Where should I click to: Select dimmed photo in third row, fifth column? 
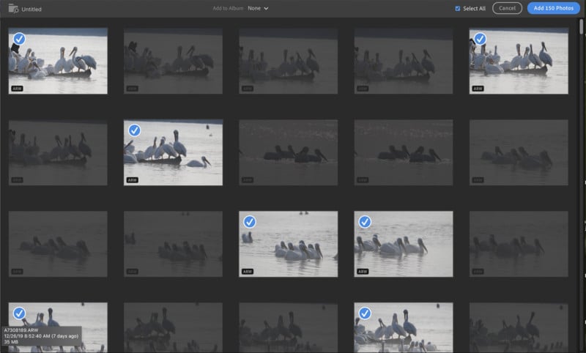(x=519, y=244)
